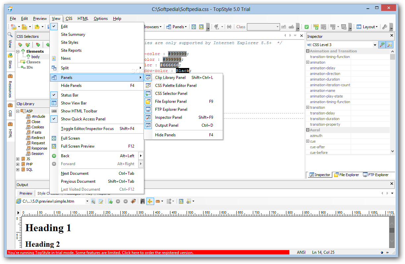Click the magnifier icon above the View bar
This screenshot has height=264, width=405.
point(10,34)
